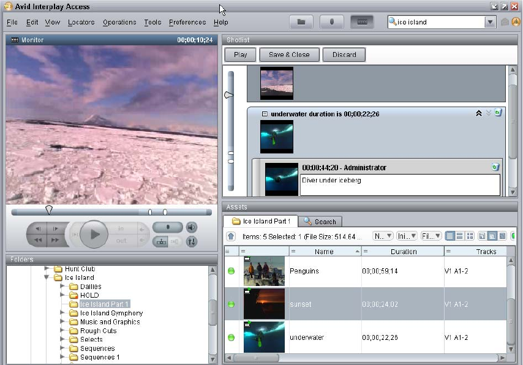Click the Monitor timeline position slider handle
This screenshot has height=365, width=523.
[49, 210]
